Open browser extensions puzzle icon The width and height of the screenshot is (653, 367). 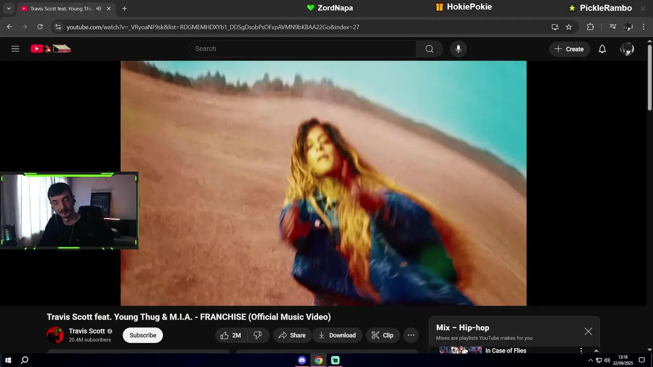click(x=590, y=27)
